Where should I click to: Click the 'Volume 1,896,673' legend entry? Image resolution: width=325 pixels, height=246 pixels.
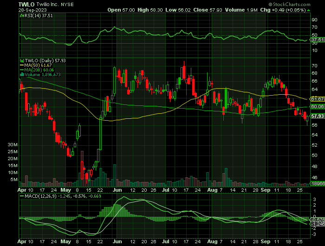43,75
